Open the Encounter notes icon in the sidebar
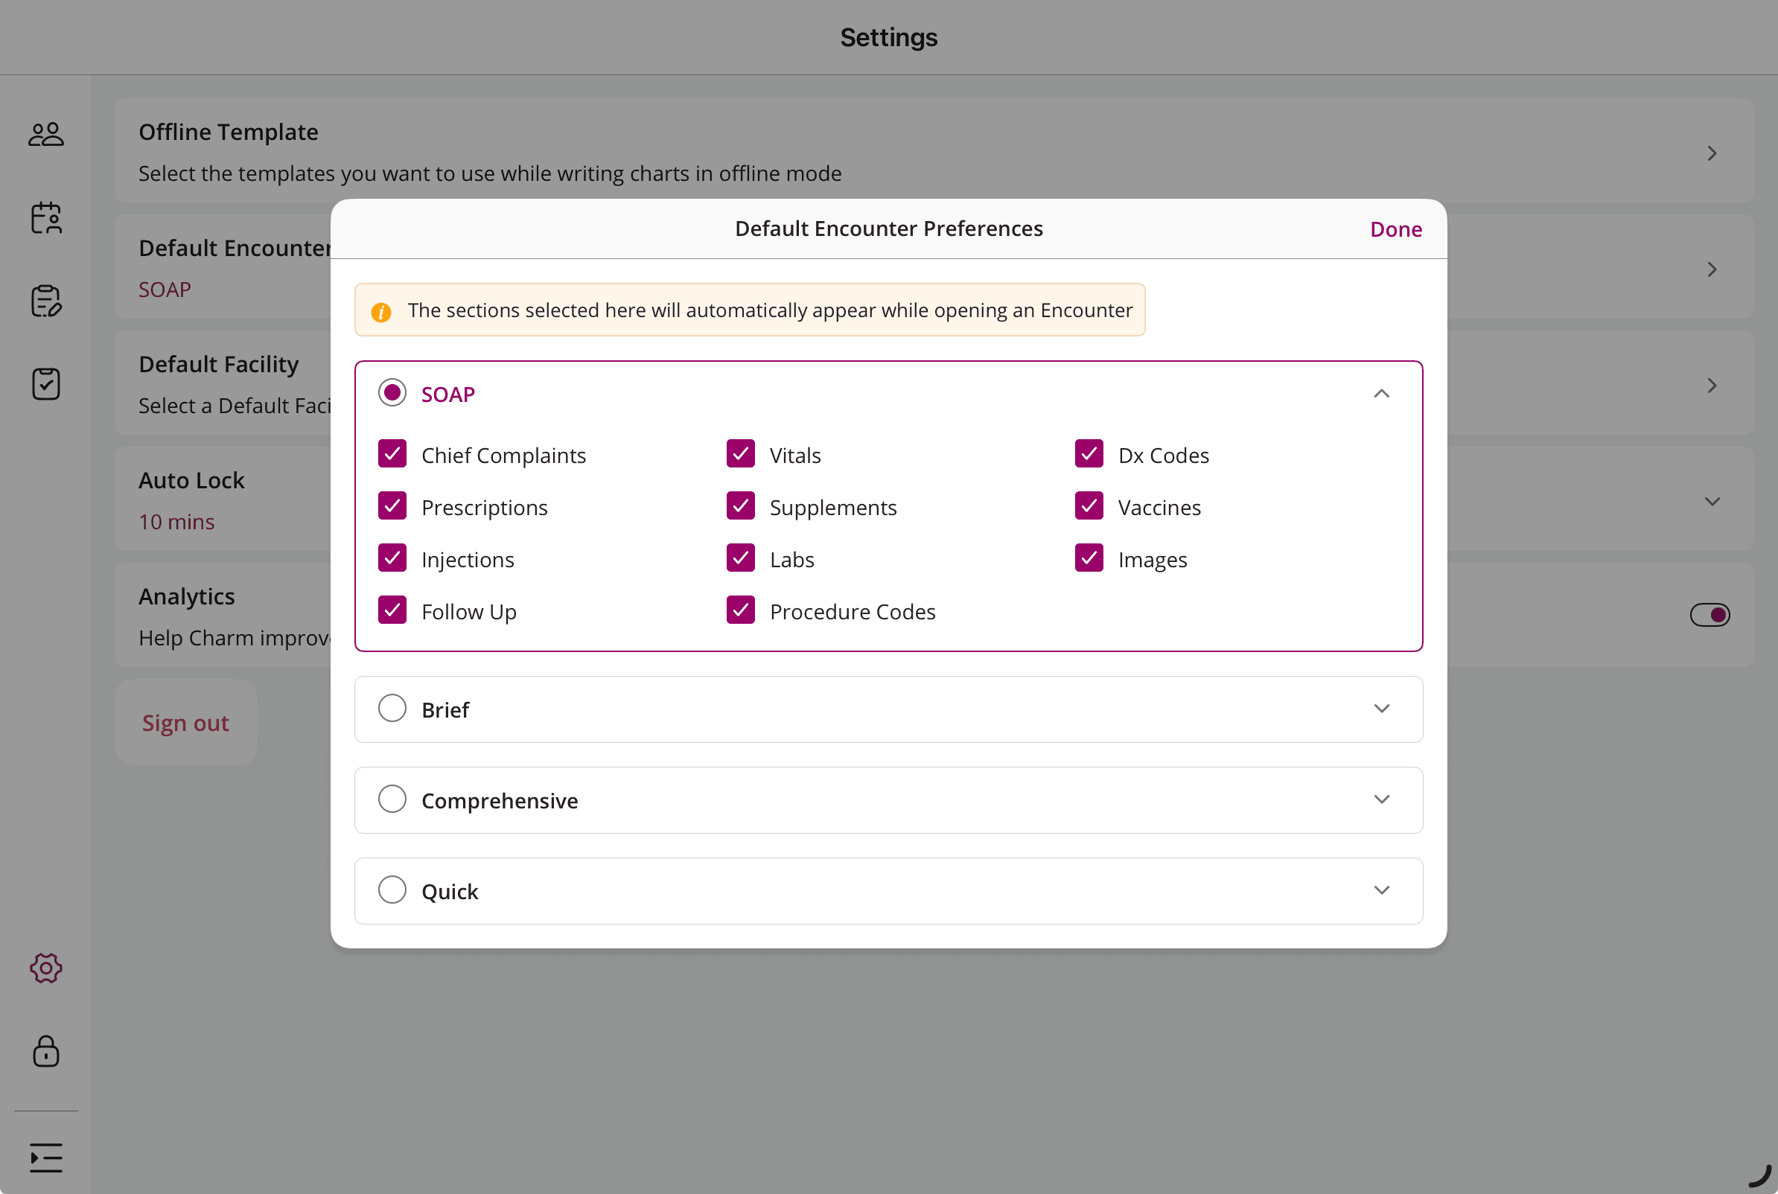1778x1194 pixels. pos(45,301)
